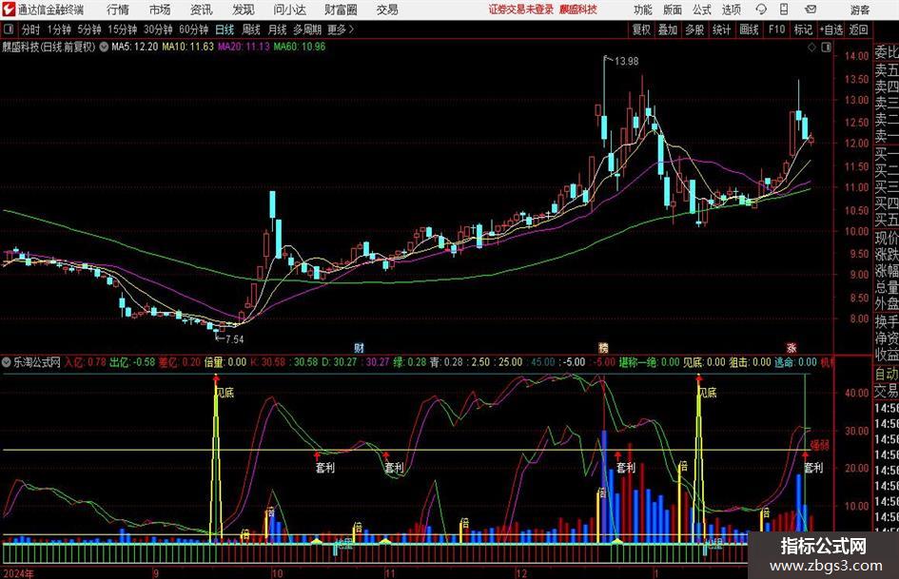Click the MA5: 12.20 indicator label
Viewport: 899px width, 579px height.
(134, 47)
